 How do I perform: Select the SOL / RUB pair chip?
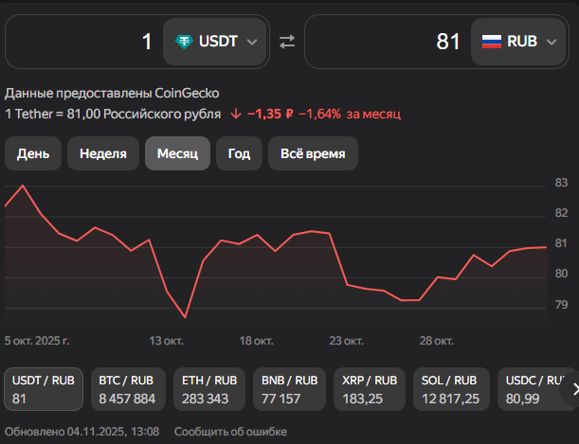pyautogui.click(x=451, y=389)
